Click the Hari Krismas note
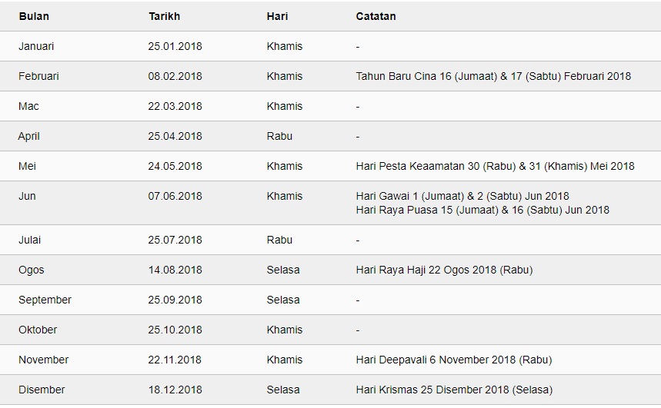The image size is (661, 408). click(454, 390)
